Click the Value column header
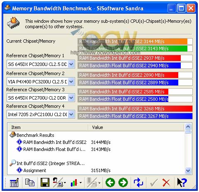Viewport: 199px width, 192px height. point(136,127)
